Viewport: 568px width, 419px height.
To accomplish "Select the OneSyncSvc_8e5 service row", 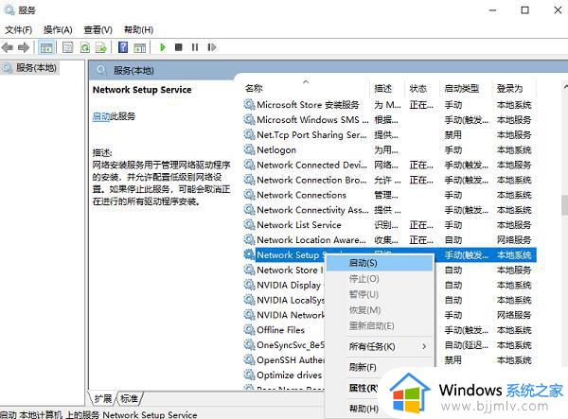I will (x=389, y=345).
